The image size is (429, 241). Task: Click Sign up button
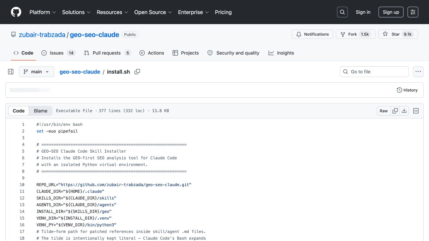[391, 12]
